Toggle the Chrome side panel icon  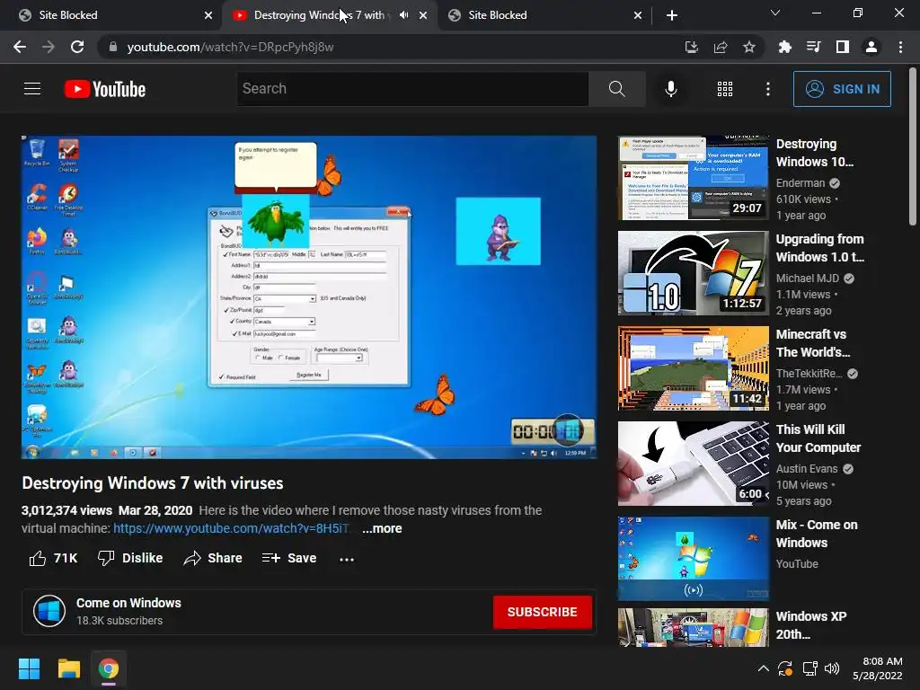click(843, 47)
